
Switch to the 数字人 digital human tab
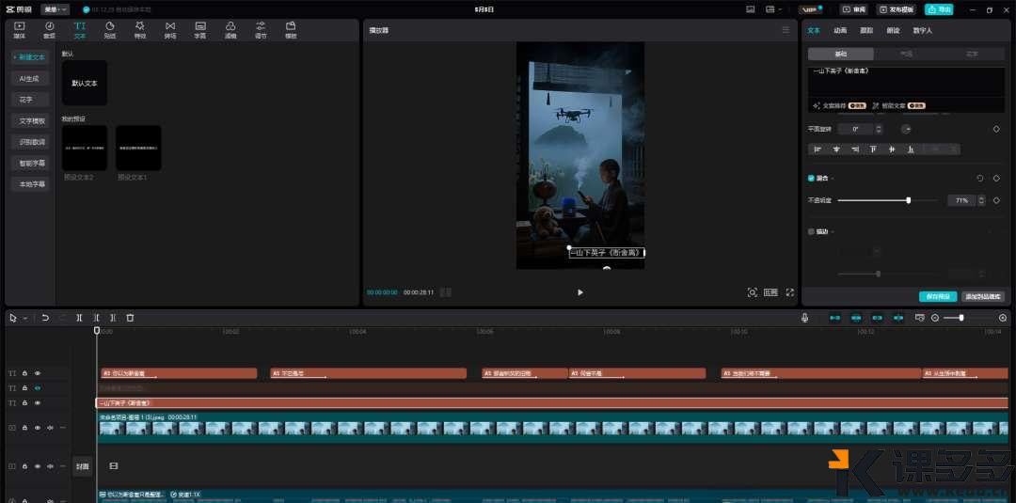923,30
